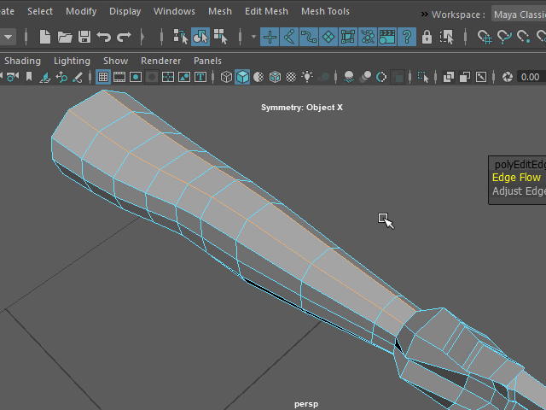Click the New Scene icon
This screenshot has width=546, height=410.
pyautogui.click(x=45, y=37)
